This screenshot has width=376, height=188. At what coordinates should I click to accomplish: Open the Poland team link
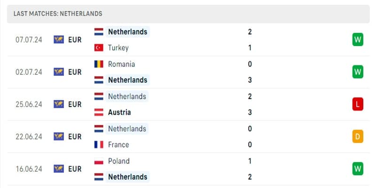[x=119, y=161]
